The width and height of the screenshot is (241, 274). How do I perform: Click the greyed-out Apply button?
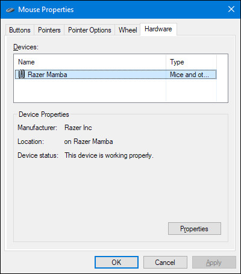[214, 262]
